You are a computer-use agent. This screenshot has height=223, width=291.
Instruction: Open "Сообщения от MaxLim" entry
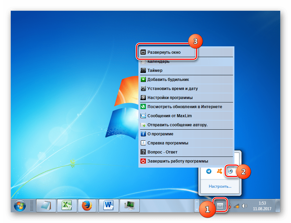pos(186,116)
